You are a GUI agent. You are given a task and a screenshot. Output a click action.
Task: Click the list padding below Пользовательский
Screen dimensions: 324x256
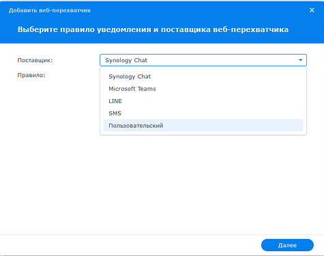(203, 133)
